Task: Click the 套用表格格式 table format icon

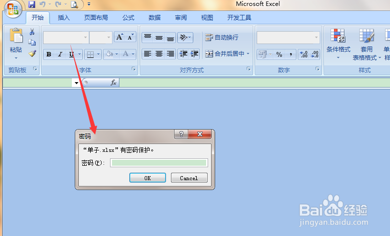Action: 367,36
